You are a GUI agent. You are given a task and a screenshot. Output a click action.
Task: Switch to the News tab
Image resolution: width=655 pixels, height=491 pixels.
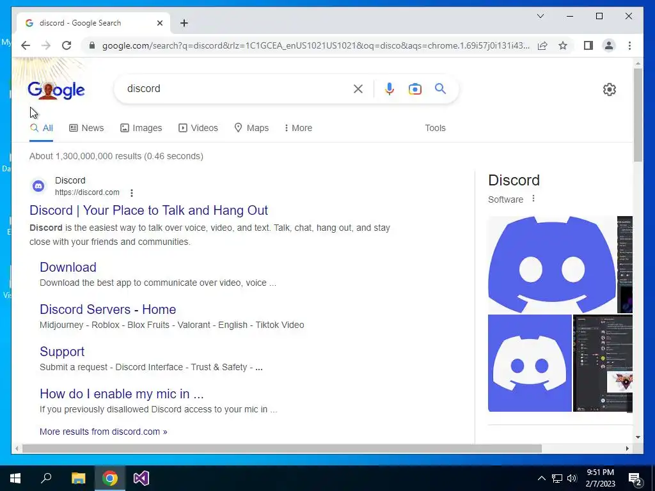click(86, 128)
